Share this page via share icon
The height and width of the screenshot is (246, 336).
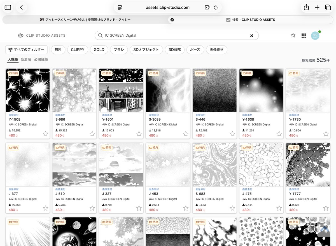coord(306,8)
